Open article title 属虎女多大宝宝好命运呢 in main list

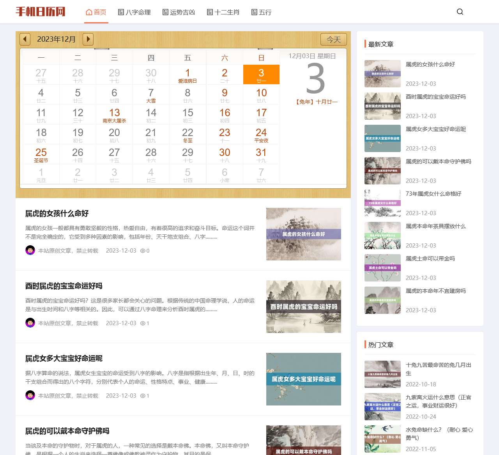tap(64, 358)
